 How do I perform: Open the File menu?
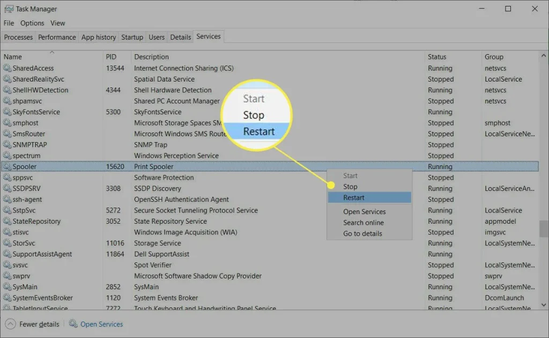(x=9, y=23)
